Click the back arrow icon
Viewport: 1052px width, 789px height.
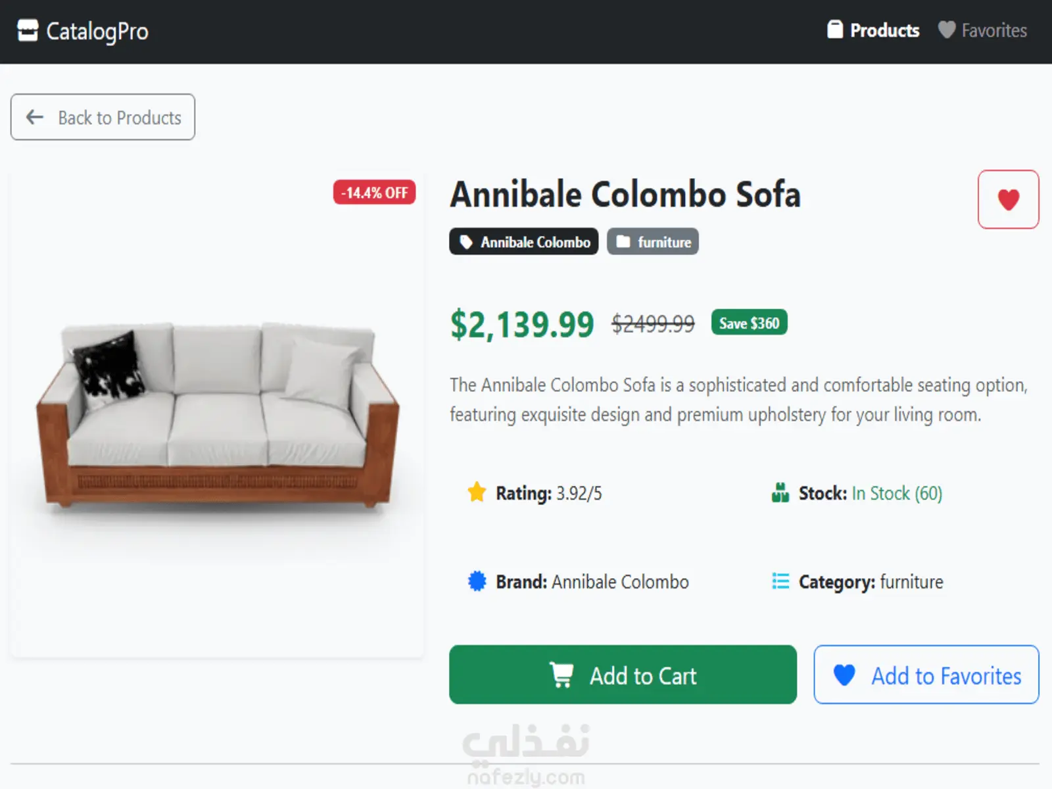point(34,117)
